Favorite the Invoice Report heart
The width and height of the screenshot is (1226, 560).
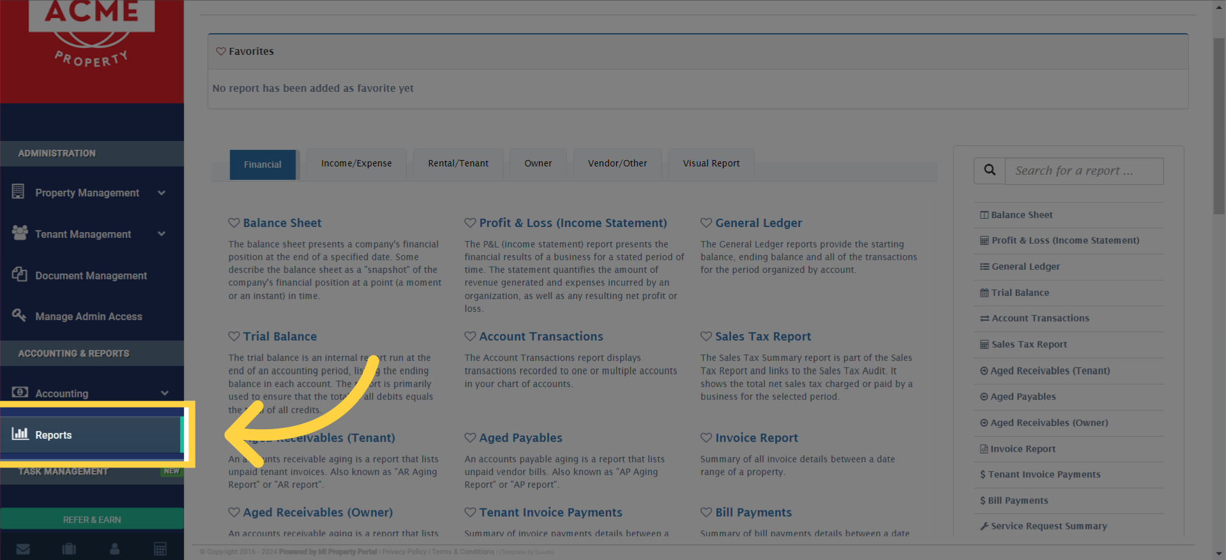(x=706, y=438)
